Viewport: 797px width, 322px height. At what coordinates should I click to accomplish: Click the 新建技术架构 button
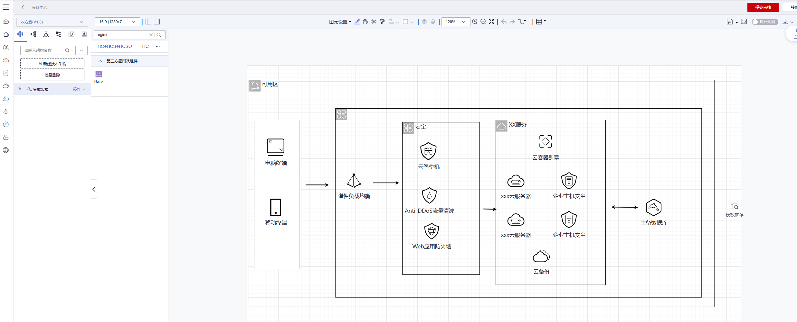[52, 64]
